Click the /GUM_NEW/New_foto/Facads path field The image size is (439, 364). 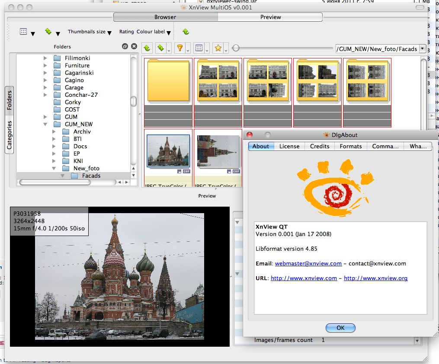[377, 49]
